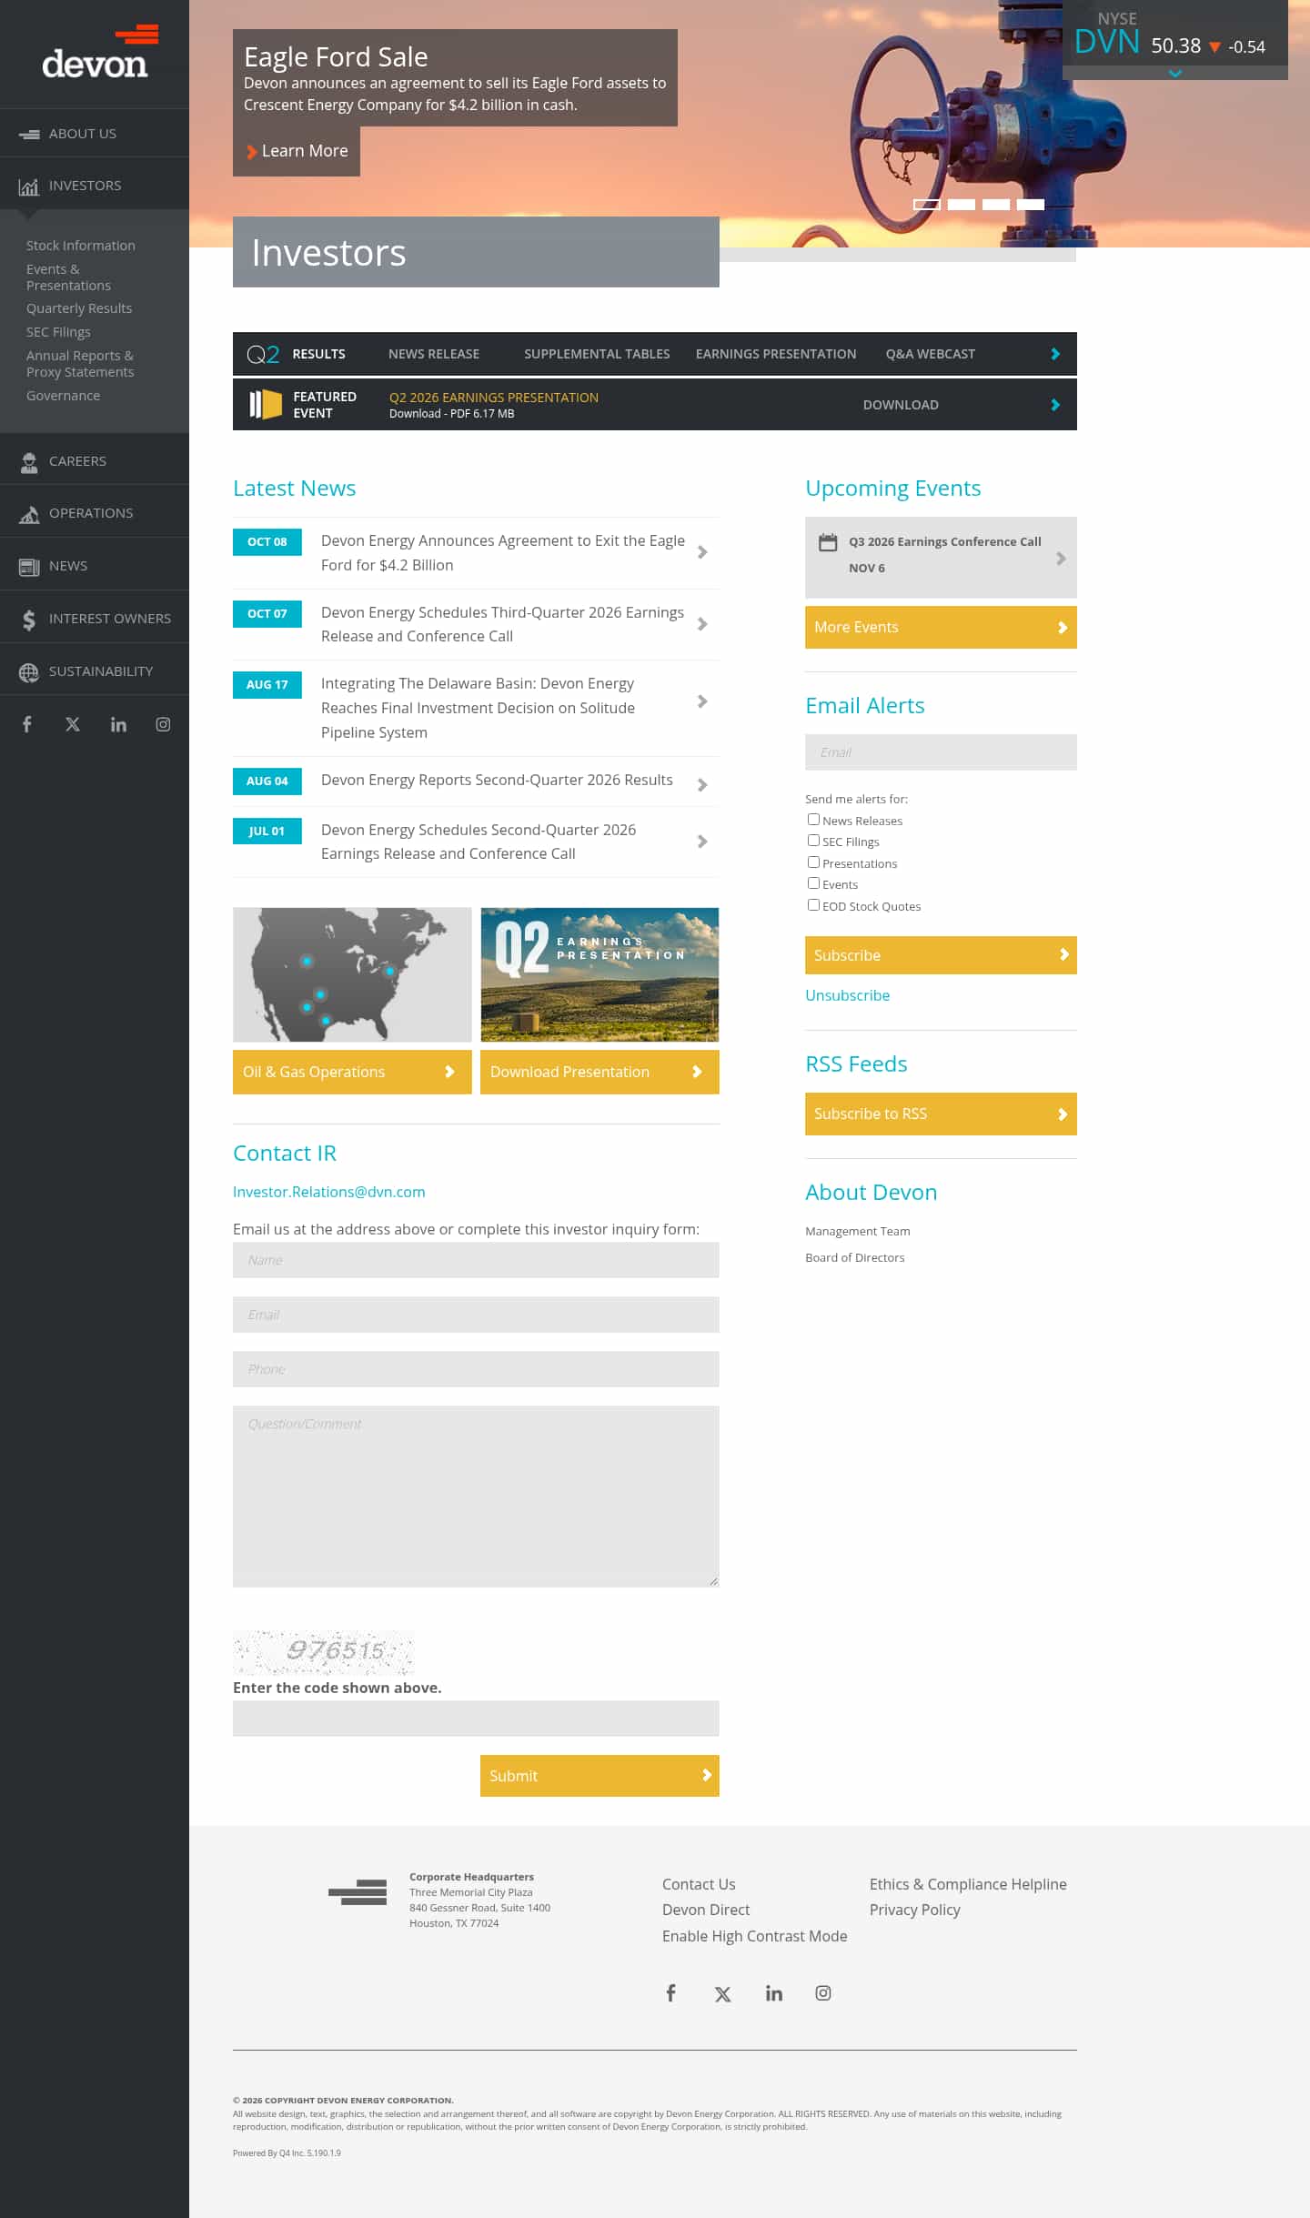Click arrow on Featured Event download bar
The image size is (1310, 2218).
[1055, 405]
